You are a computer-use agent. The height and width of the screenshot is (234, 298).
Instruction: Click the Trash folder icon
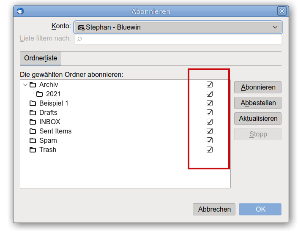click(33, 150)
